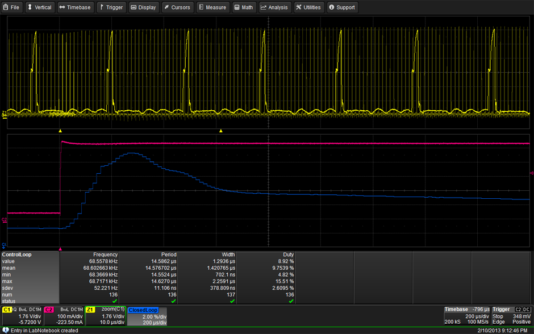This screenshot has width=534, height=334.
Task: Select the Z1 zoom(C1) descriptor box
Action: tap(106, 316)
